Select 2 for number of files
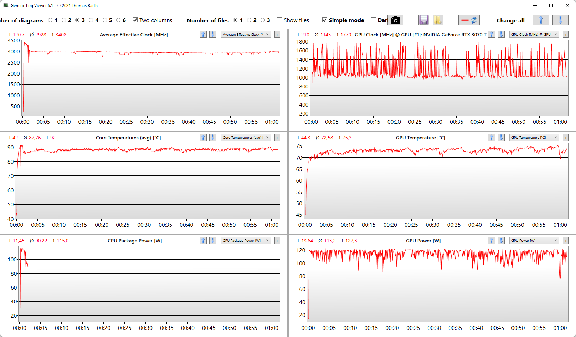This screenshot has height=337, width=576. tap(249, 20)
